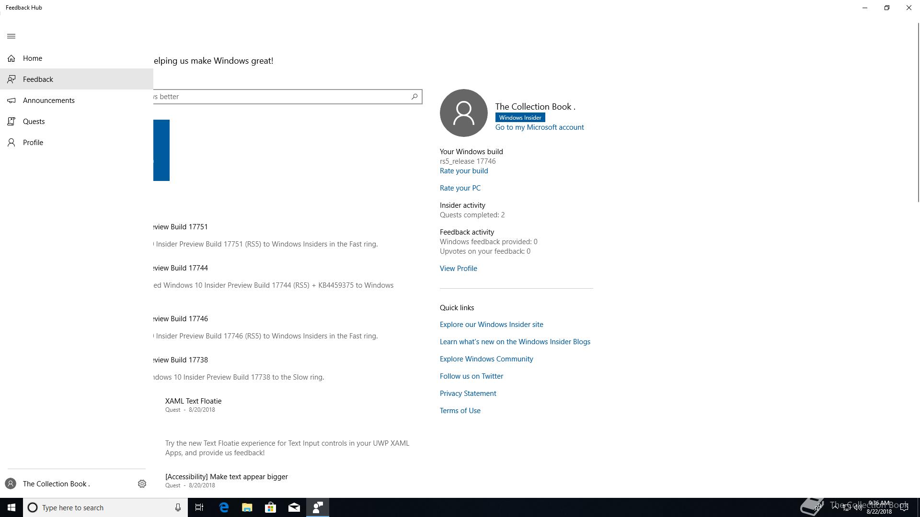Toggle the hamburger navigation menu

[x=11, y=36]
